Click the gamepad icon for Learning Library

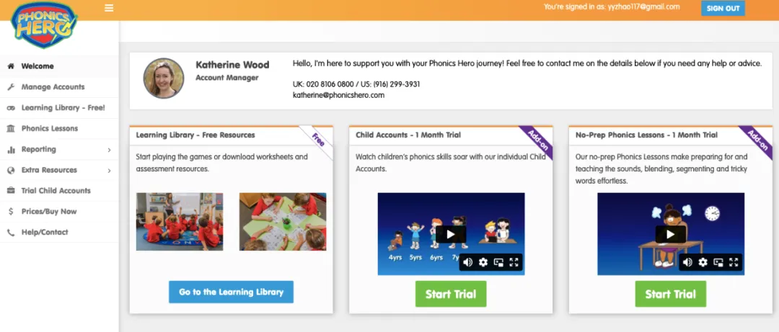11,108
